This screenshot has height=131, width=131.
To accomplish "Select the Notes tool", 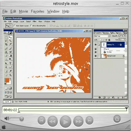I will 6,71.
